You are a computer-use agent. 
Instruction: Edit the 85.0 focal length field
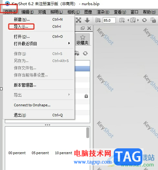coord(109,20)
